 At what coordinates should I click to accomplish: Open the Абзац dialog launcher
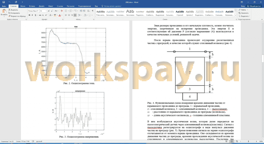(94, 20)
